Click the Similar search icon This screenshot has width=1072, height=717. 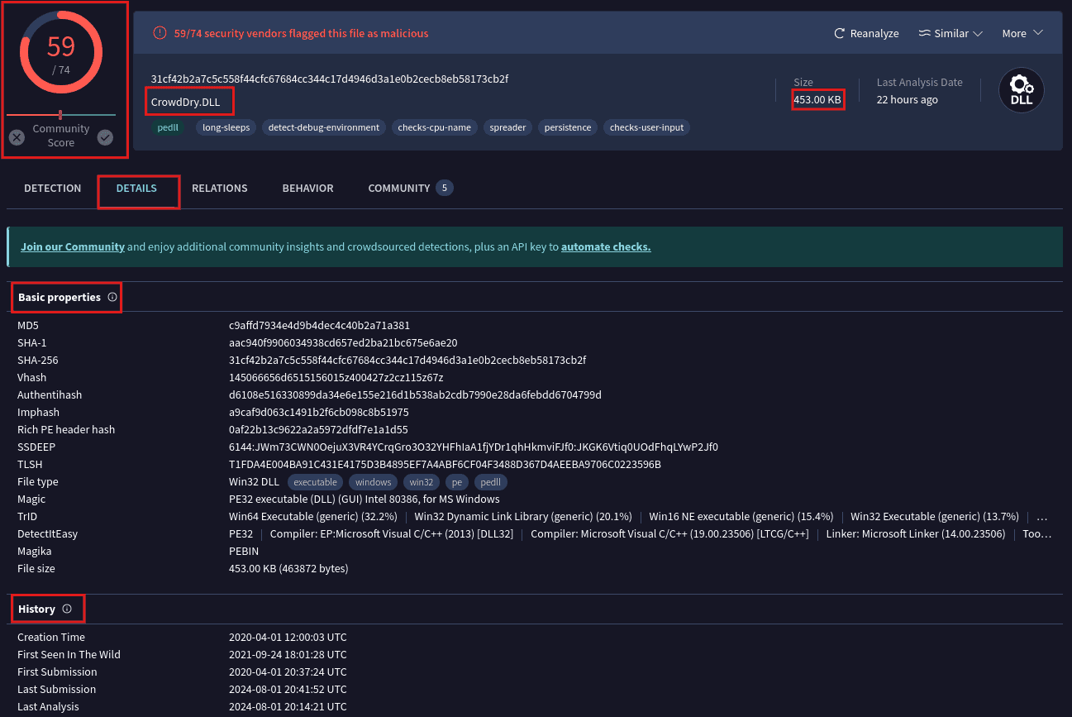[925, 34]
